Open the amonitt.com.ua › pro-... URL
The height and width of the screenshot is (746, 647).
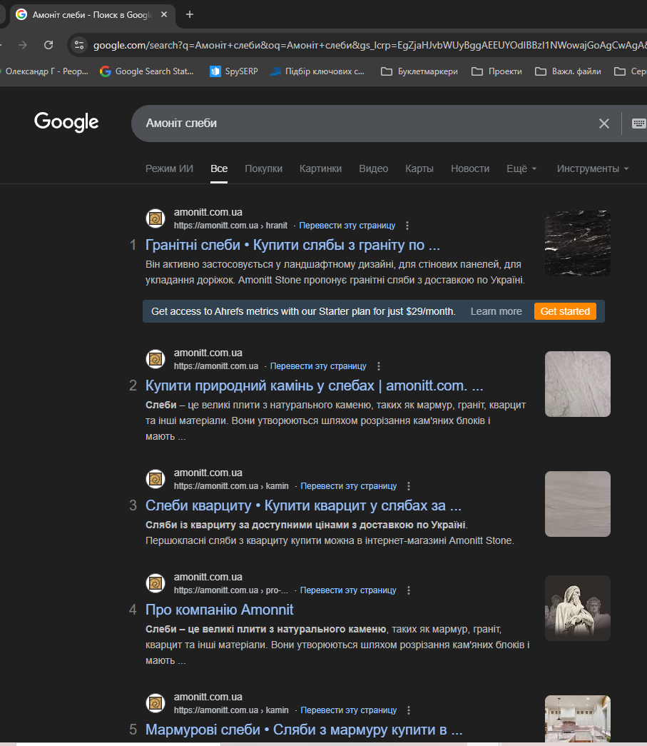(231, 590)
